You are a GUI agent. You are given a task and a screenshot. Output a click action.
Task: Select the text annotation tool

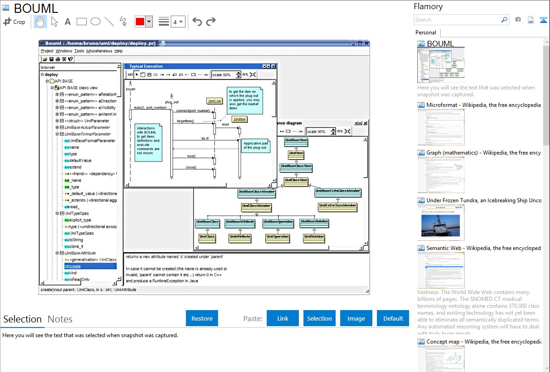click(67, 22)
